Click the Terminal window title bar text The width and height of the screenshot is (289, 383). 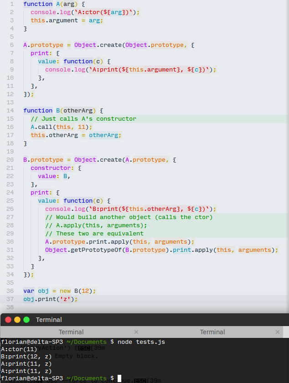click(x=49, y=320)
